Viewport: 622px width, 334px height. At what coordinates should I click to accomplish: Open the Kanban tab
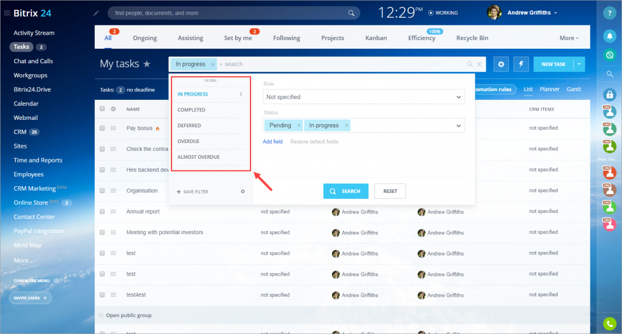pos(376,38)
